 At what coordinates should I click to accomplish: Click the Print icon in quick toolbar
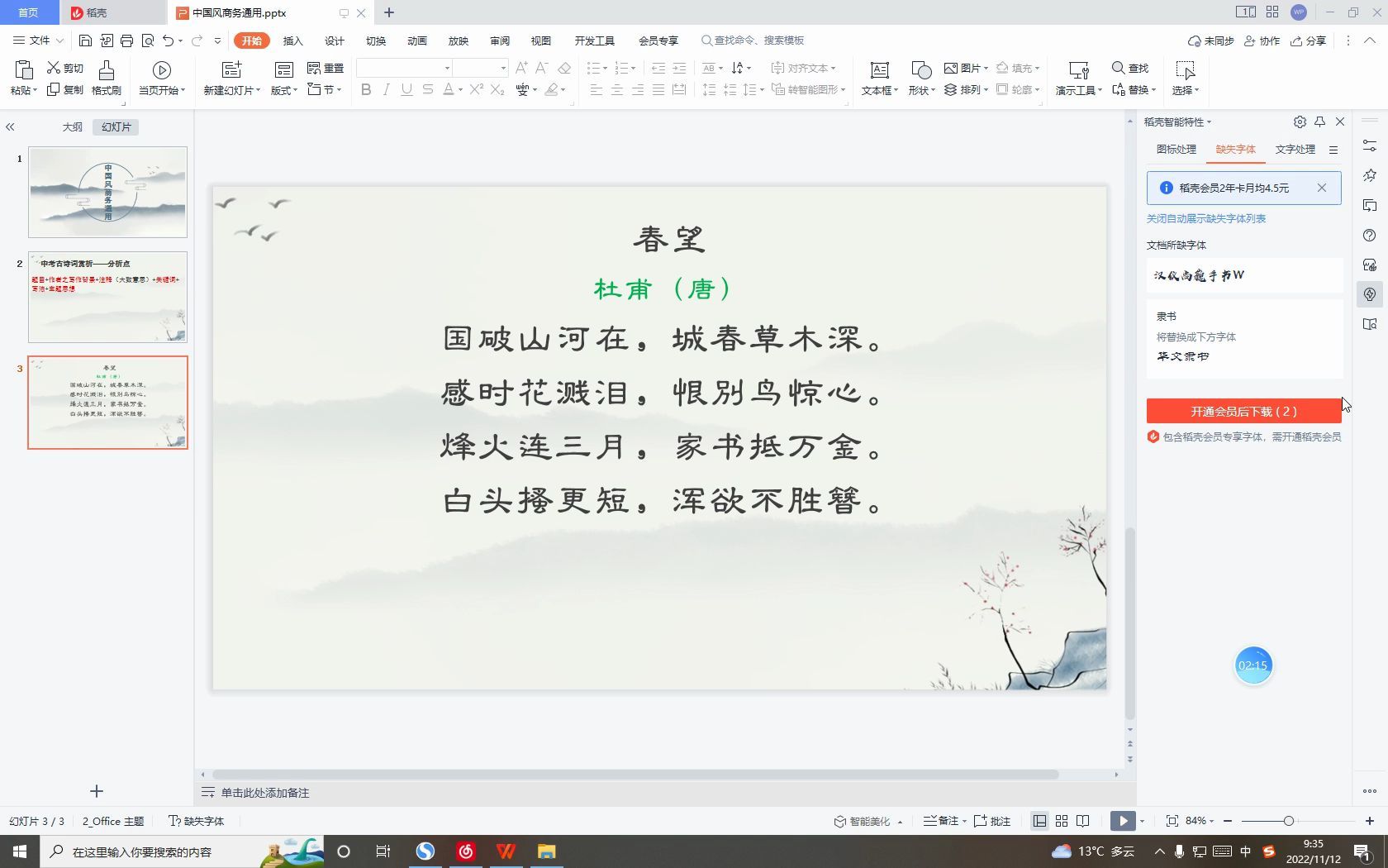click(x=126, y=41)
